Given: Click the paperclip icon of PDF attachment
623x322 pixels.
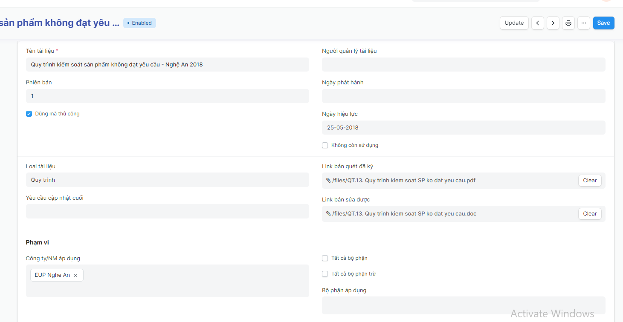Looking at the screenshot, I should [x=328, y=181].
